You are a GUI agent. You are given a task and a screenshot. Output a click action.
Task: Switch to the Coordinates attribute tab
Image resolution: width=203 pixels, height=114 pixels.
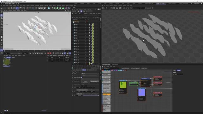[78, 70]
